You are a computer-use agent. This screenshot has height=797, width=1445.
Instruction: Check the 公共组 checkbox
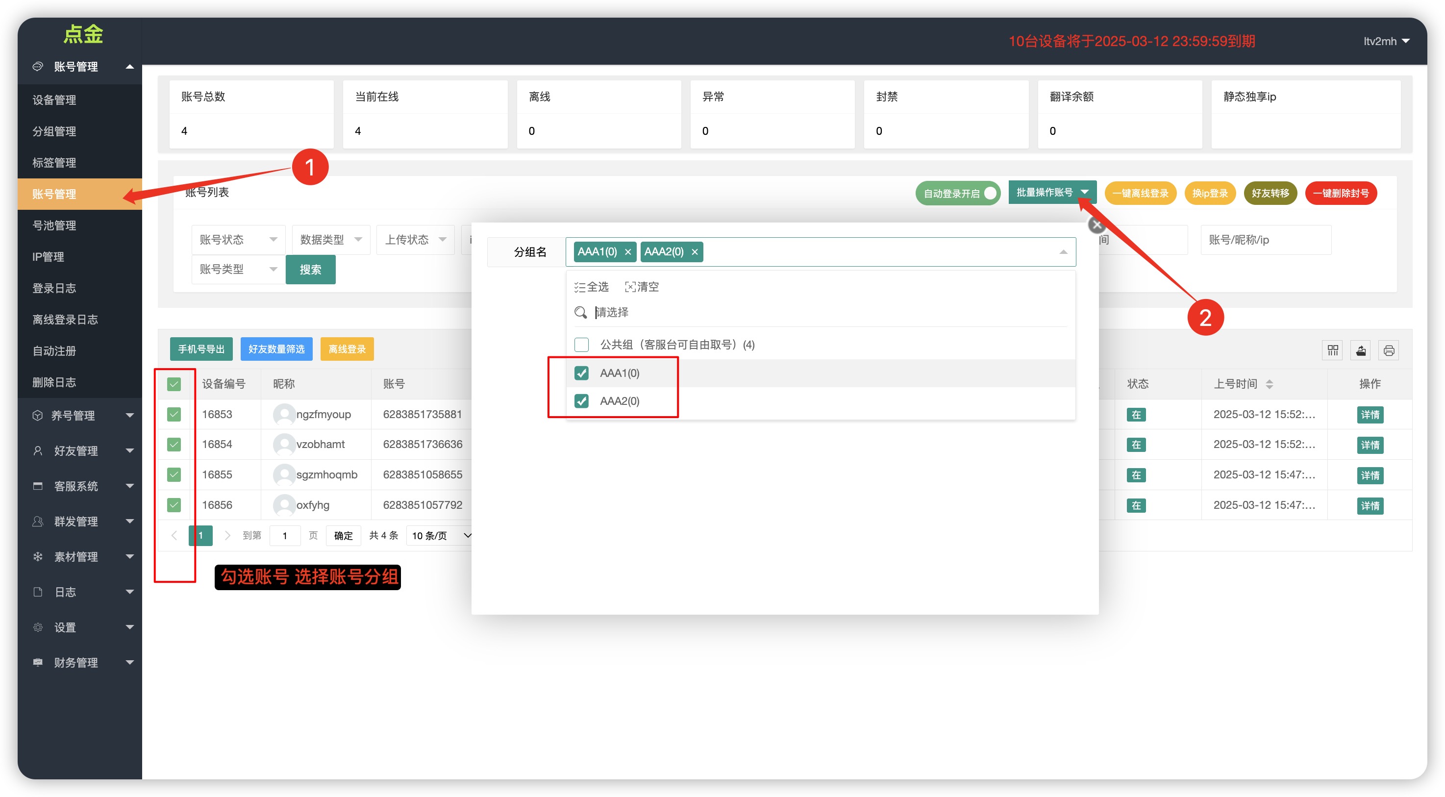(x=582, y=345)
